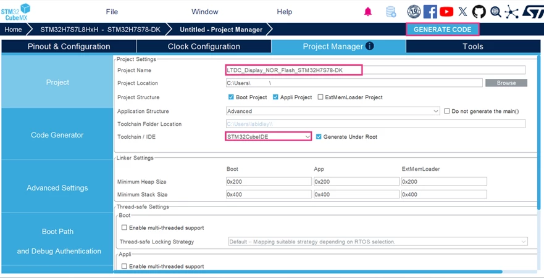Check Do not generate the main()
Screen dimensions: 544x278
447,111
